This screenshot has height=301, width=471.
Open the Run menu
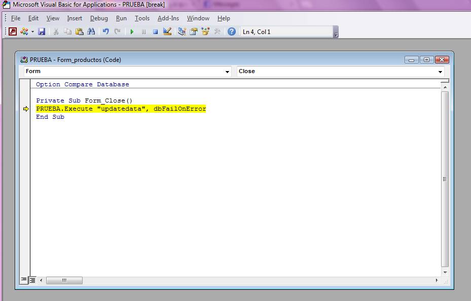(x=121, y=18)
